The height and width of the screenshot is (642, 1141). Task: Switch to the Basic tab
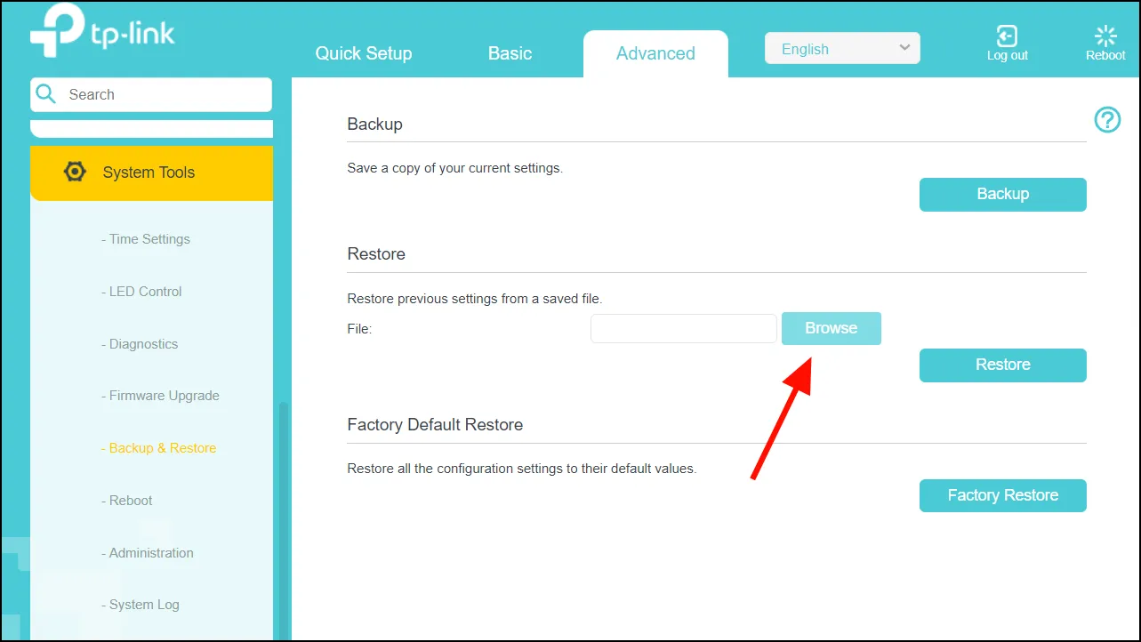[x=510, y=53]
